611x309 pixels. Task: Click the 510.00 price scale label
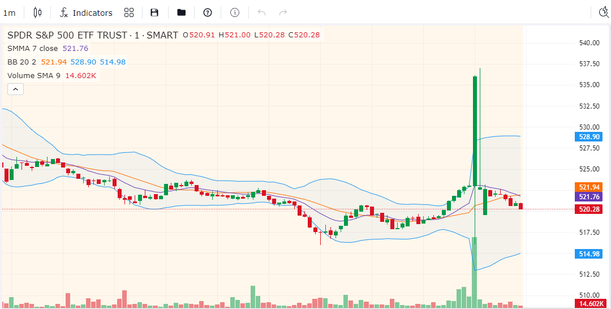589,295
